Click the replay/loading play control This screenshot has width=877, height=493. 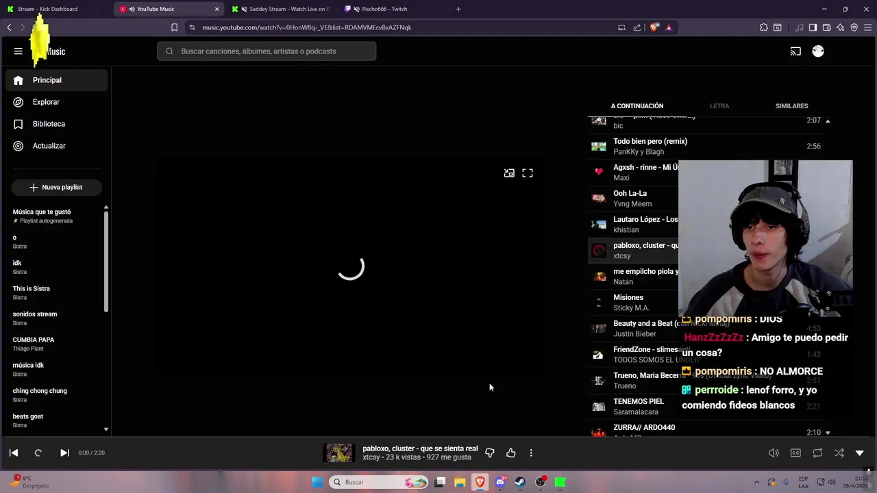pyautogui.click(x=38, y=453)
